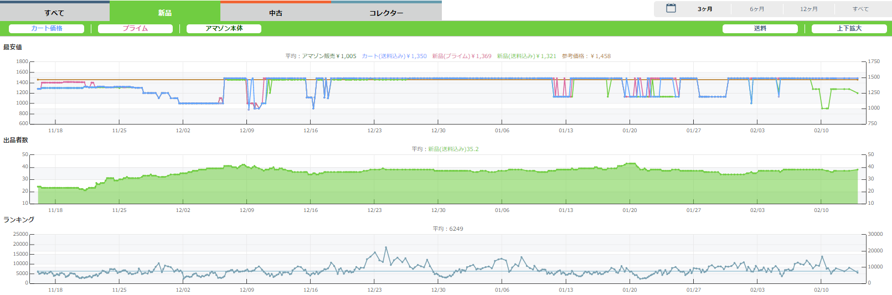
Task: Switch to the コレクター tab
Action: pos(386,13)
